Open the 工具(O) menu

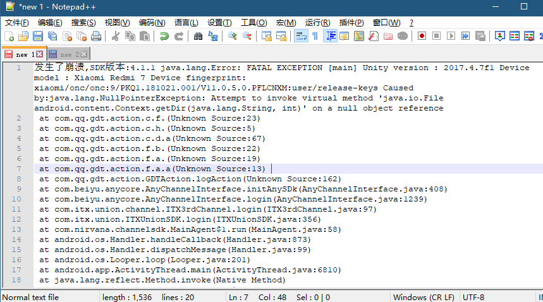pos(254,23)
